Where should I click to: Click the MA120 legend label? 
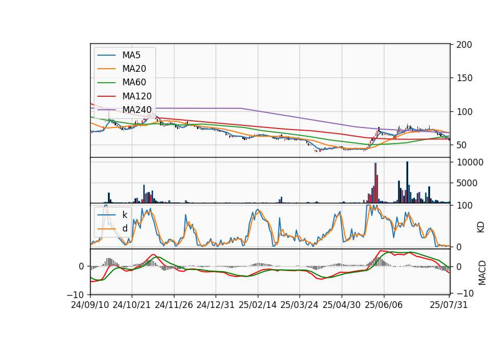(137, 96)
